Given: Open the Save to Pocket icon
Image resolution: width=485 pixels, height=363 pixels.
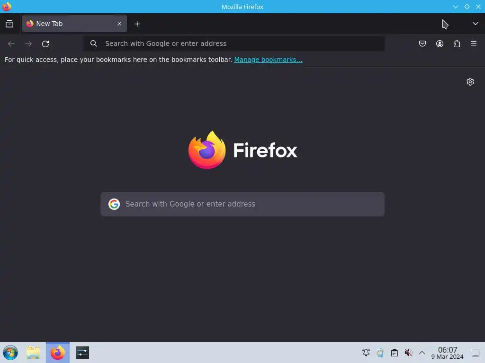Looking at the screenshot, I should pyautogui.click(x=422, y=43).
